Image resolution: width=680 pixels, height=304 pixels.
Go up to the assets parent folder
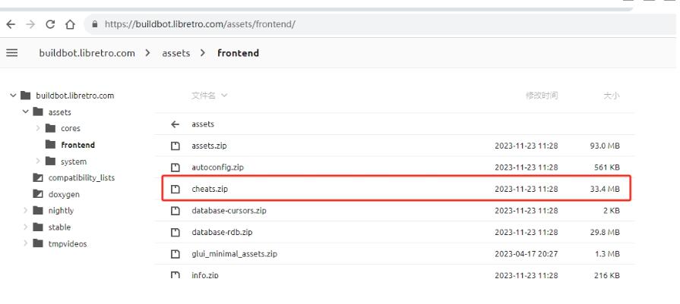pyautogui.click(x=203, y=124)
